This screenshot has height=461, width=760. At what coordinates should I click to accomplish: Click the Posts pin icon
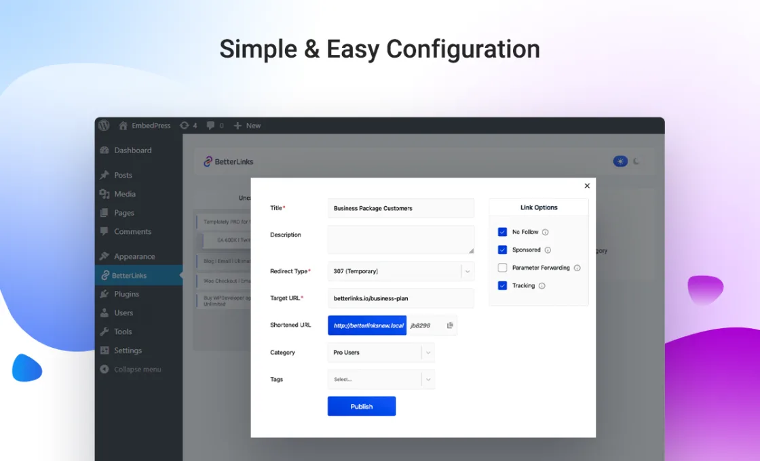click(104, 175)
